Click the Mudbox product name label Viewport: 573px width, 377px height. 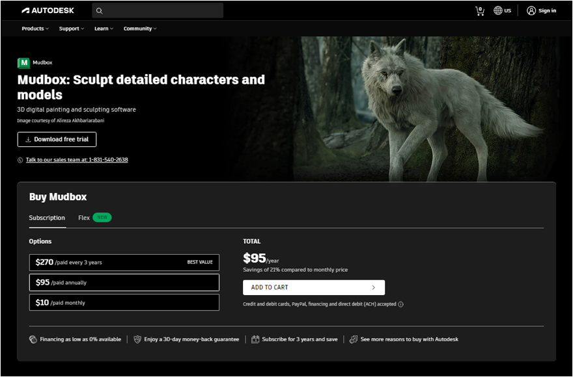(42, 63)
